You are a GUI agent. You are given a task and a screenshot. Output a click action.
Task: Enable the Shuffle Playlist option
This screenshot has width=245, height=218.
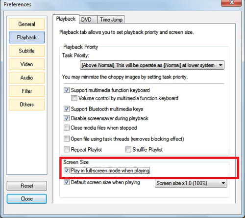coord(128,149)
